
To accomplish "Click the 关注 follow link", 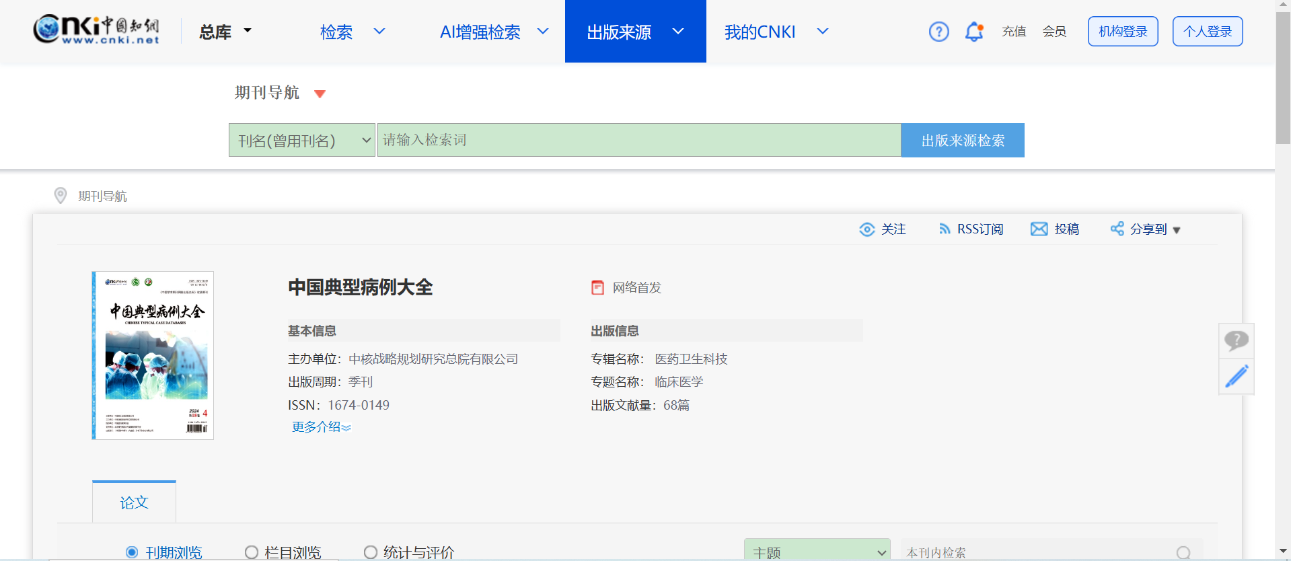I will [x=893, y=229].
